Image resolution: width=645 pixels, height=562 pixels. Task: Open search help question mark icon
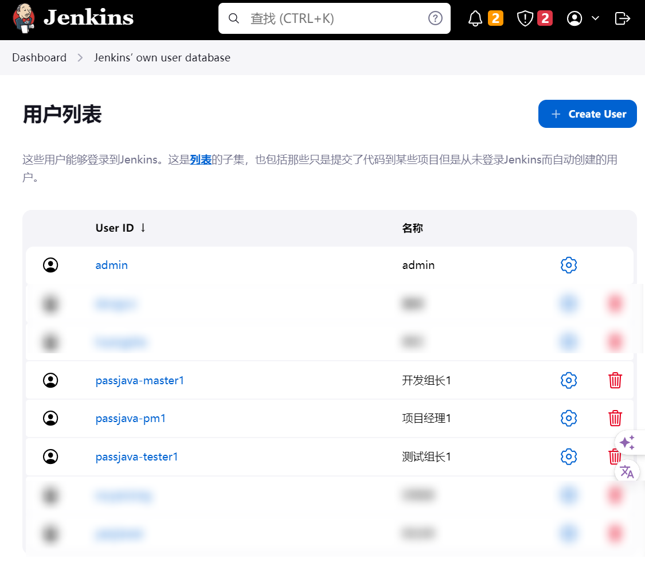435,18
